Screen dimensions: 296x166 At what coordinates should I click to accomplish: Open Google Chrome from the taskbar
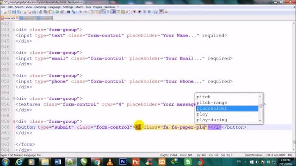point(97,162)
